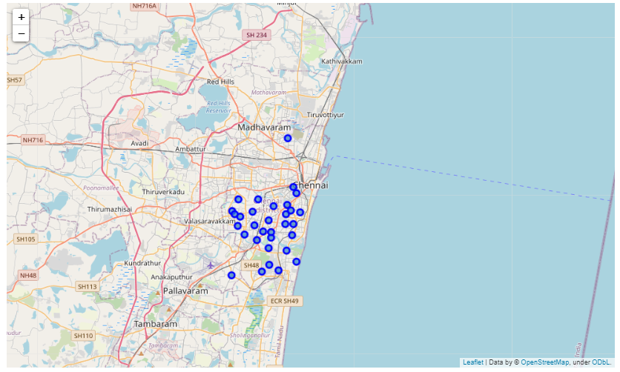Click the ECR SH49 road shield
This screenshot has height=372, width=620.
pos(285,301)
